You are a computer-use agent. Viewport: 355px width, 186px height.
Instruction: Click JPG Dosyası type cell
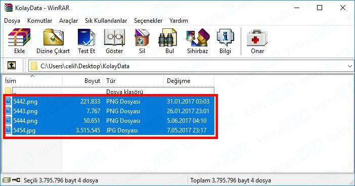(x=122, y=130)
